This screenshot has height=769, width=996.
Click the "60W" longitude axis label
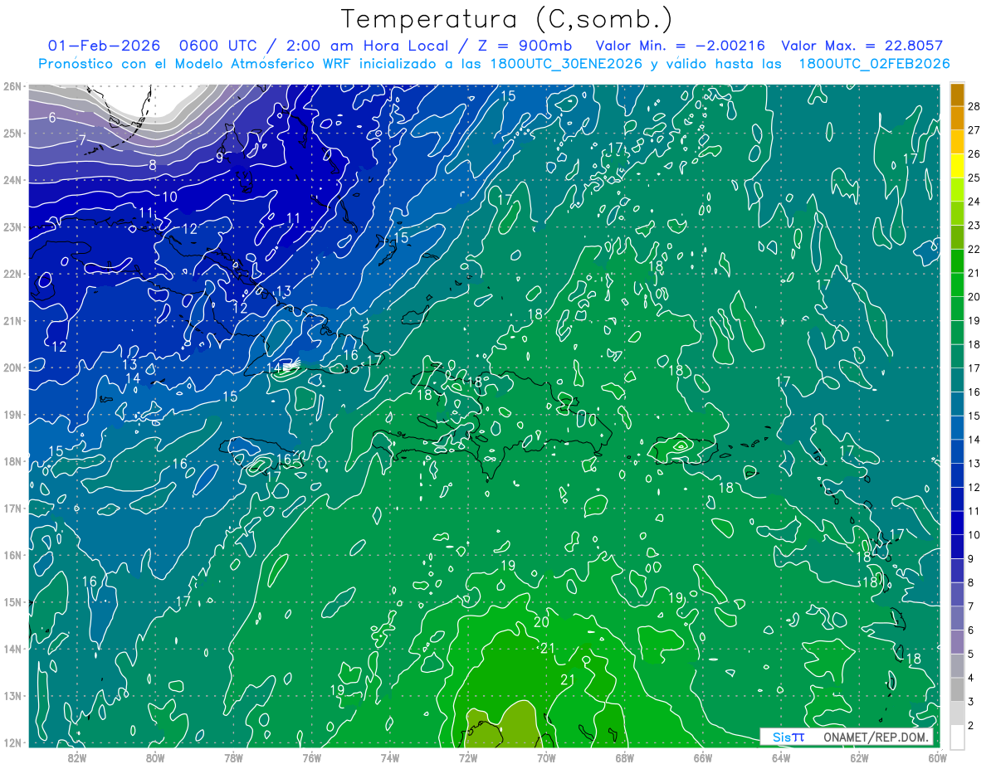coord(937,757)
